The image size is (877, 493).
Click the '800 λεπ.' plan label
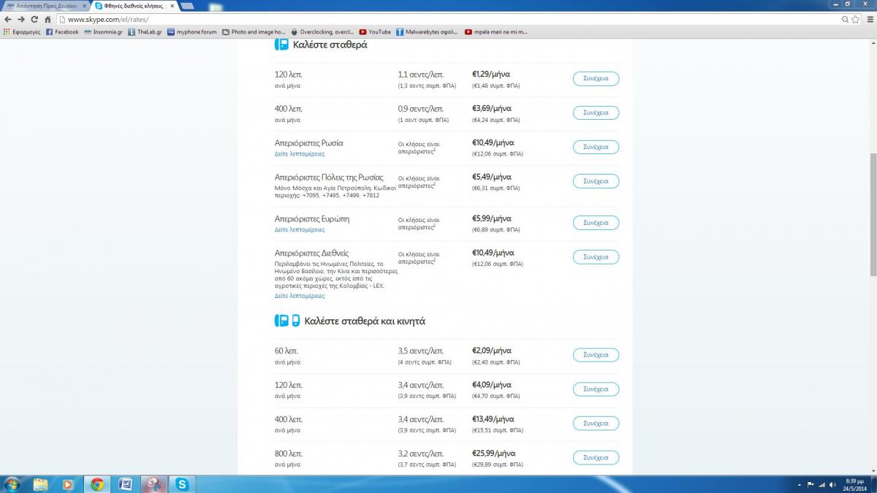(288, 453)
